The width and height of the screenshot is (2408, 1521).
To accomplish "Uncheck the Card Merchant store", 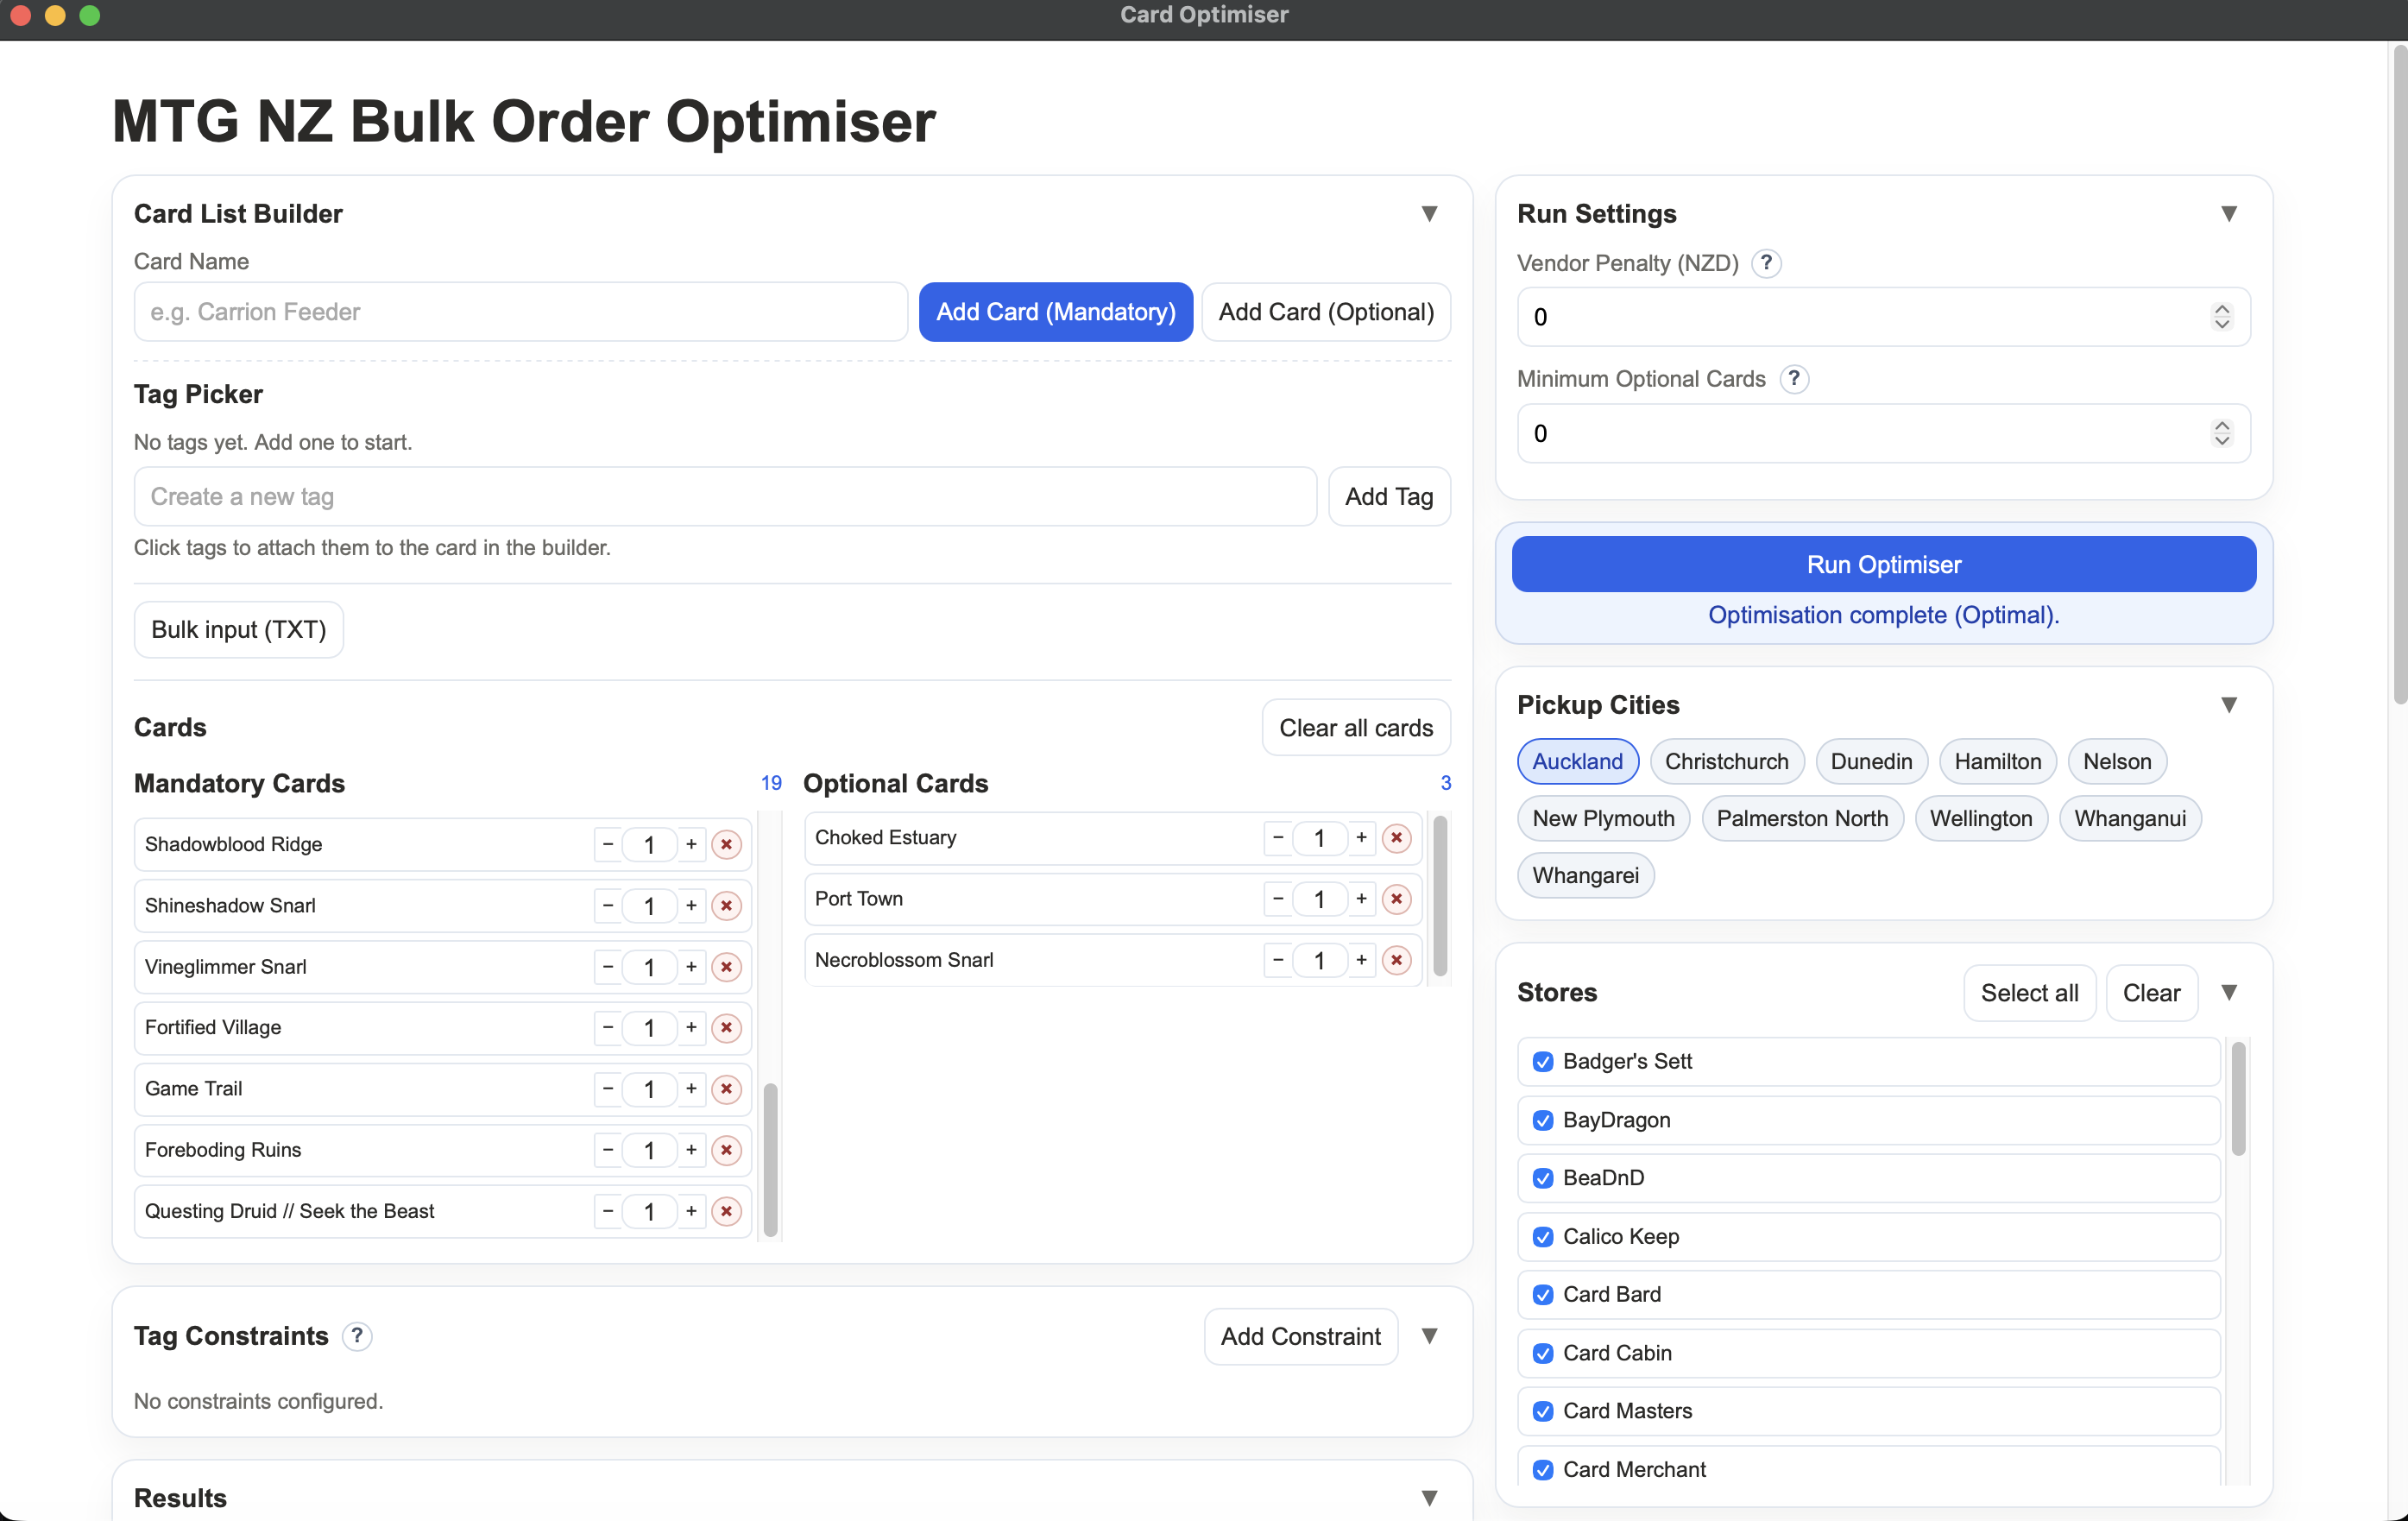I will tap(1542, 1469).
